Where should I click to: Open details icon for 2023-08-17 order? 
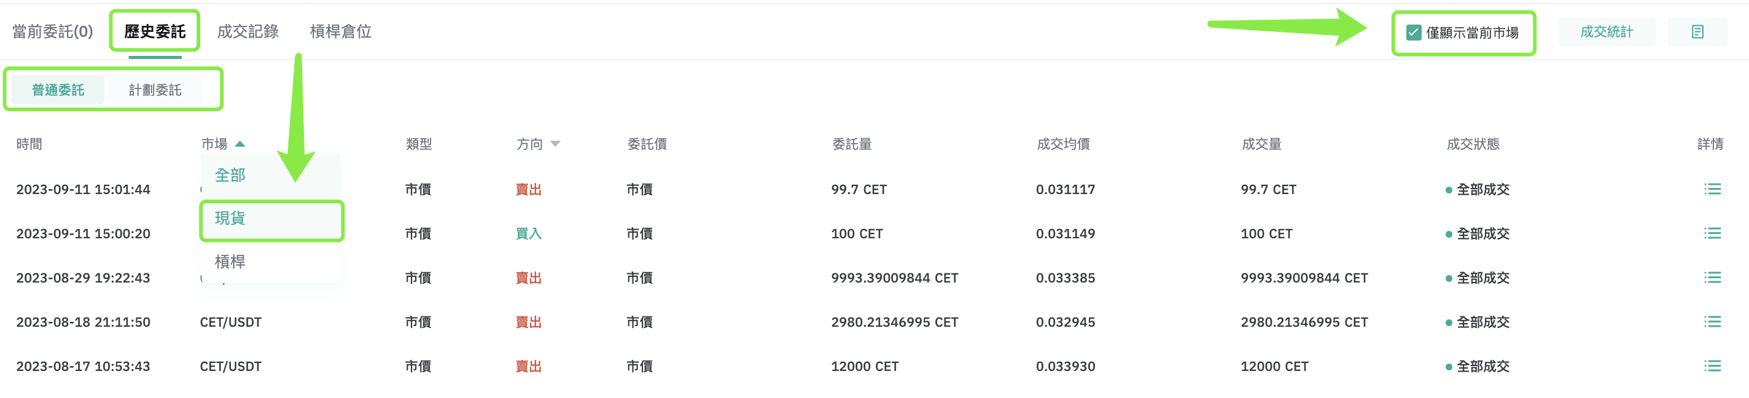(1712, 366)
